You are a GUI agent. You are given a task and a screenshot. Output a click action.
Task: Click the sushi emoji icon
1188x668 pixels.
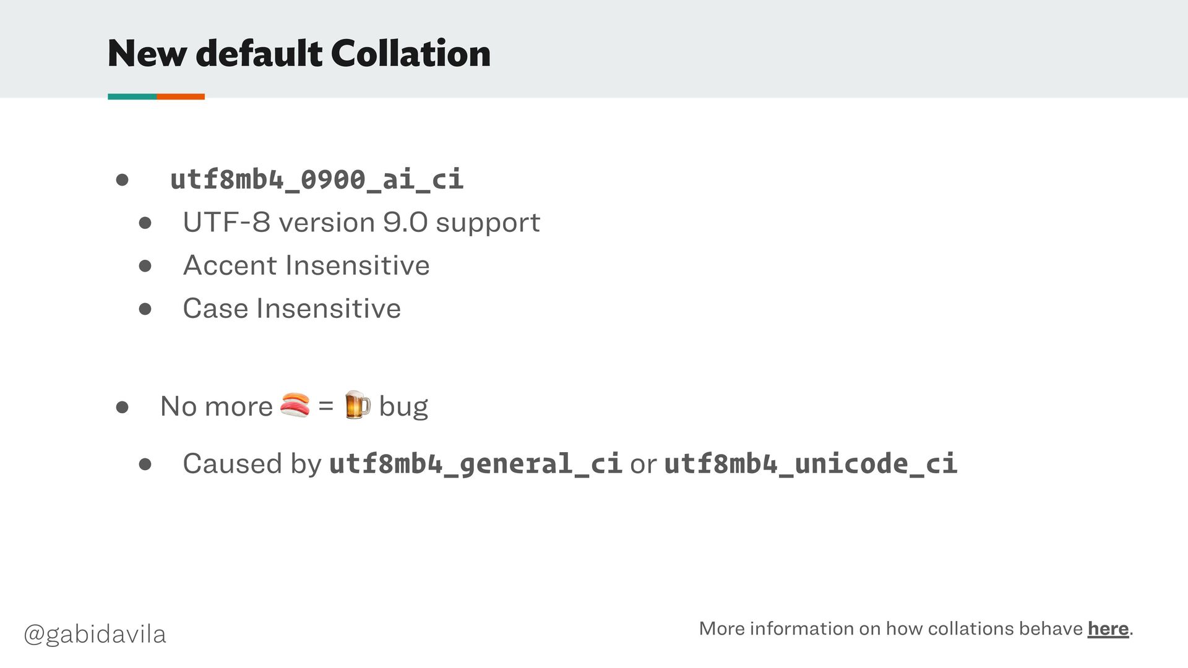tap(295, 405)
